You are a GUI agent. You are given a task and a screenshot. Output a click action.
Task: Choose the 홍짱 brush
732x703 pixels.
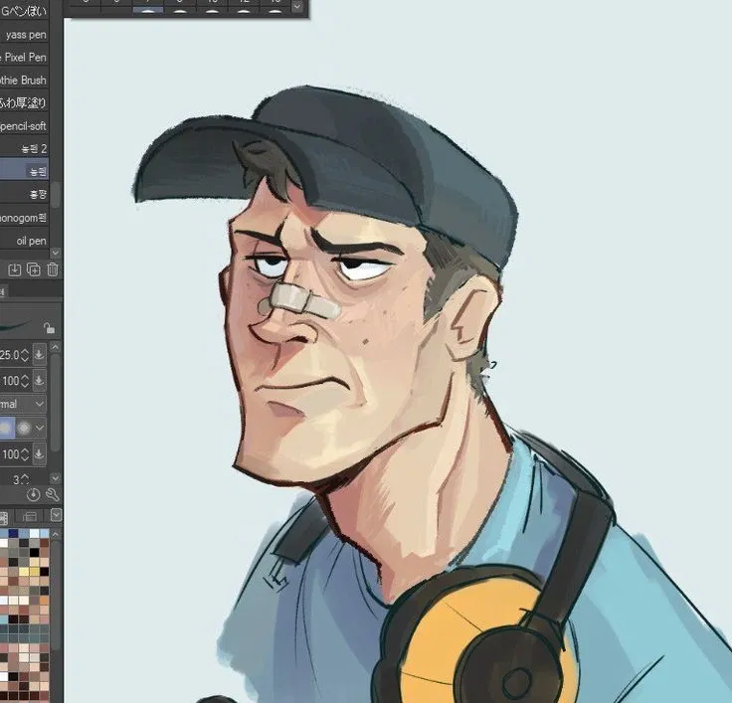24,194
